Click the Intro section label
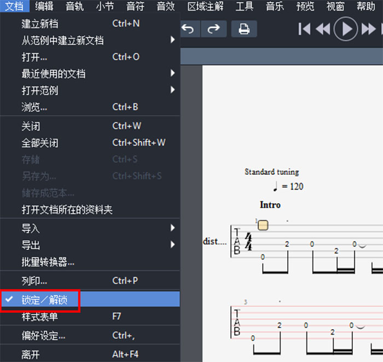383x362 pixels. click(x=270, y=205)
